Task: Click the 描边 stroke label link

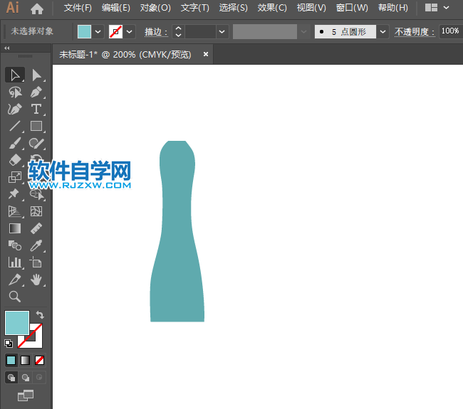Action: point(154,32)
